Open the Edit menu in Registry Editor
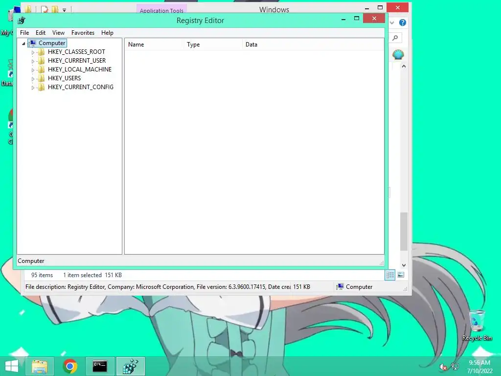The image size is (501, 376). pyautogui.click(x=40, y=33)
